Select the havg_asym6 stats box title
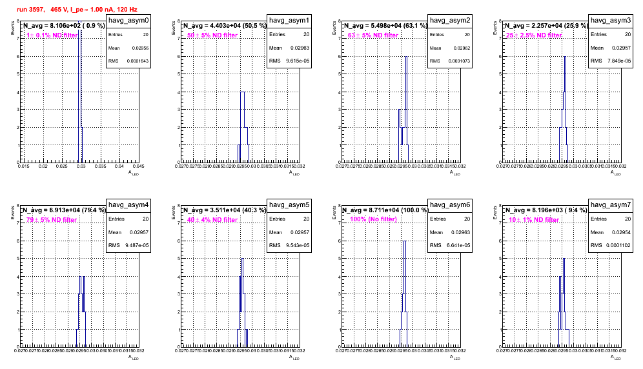Screen dimensions: 643x369 450,204
